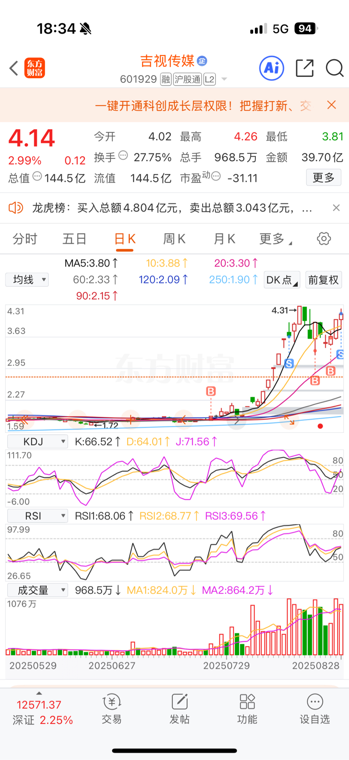The height and width of the screenshot is (760, 349).
Task: Open the 成交量 indicator dropdown
Action: (x=38, y=590)
